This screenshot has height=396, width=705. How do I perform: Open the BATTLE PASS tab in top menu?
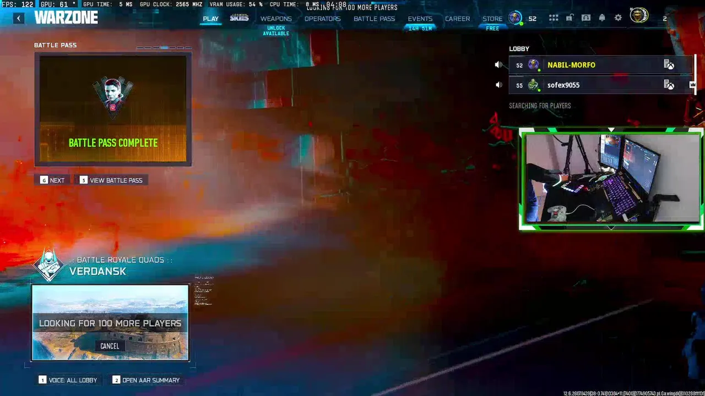(x=374, y=19)
